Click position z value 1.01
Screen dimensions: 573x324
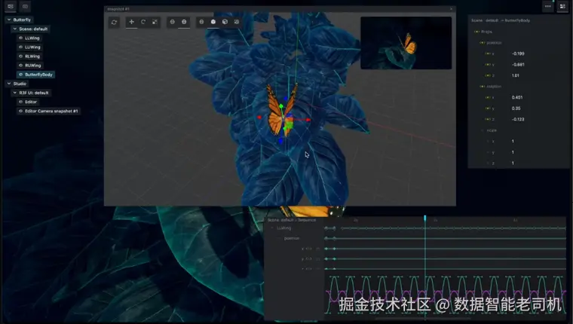point(515,75)
